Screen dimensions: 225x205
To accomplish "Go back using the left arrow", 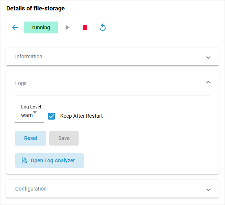I will pos(15,27).
